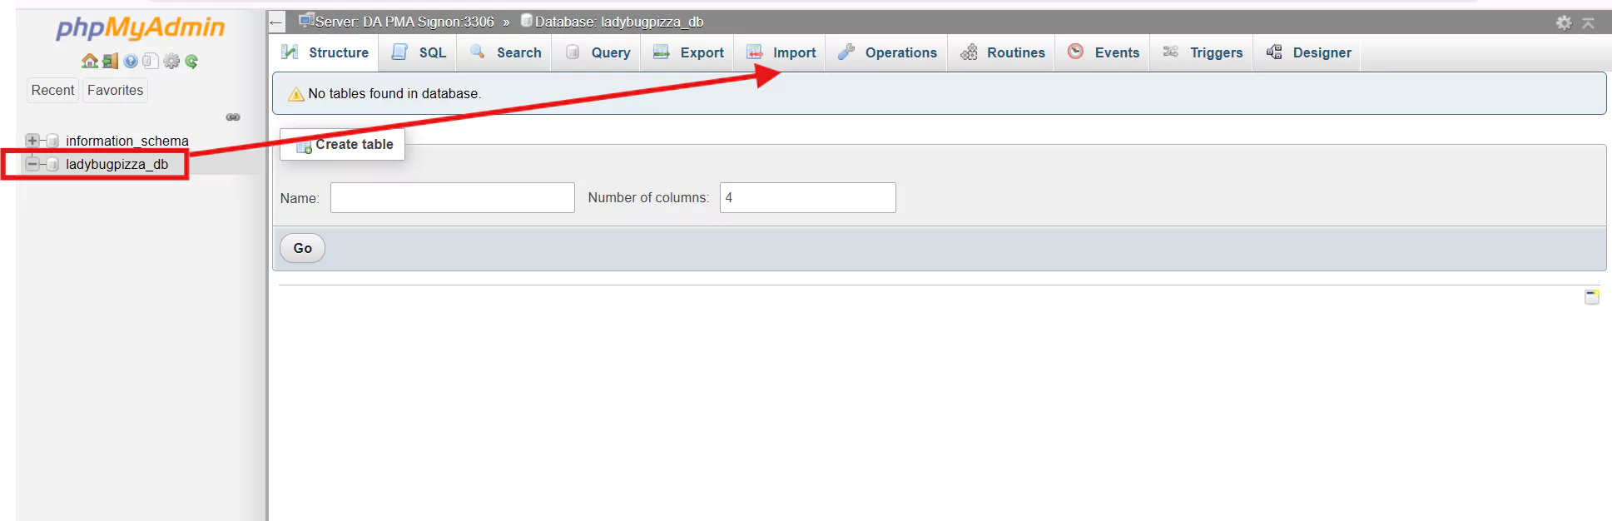1612x521 pixels.
Task: Focus the Number of columns field
Action: [808, 198]
